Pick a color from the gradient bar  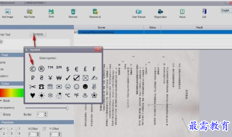point(12,93)
